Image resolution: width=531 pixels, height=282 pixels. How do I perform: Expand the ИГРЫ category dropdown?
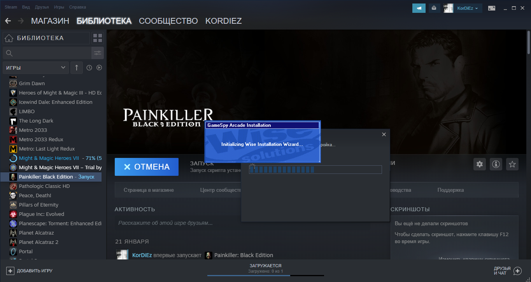tap(36, 68)
